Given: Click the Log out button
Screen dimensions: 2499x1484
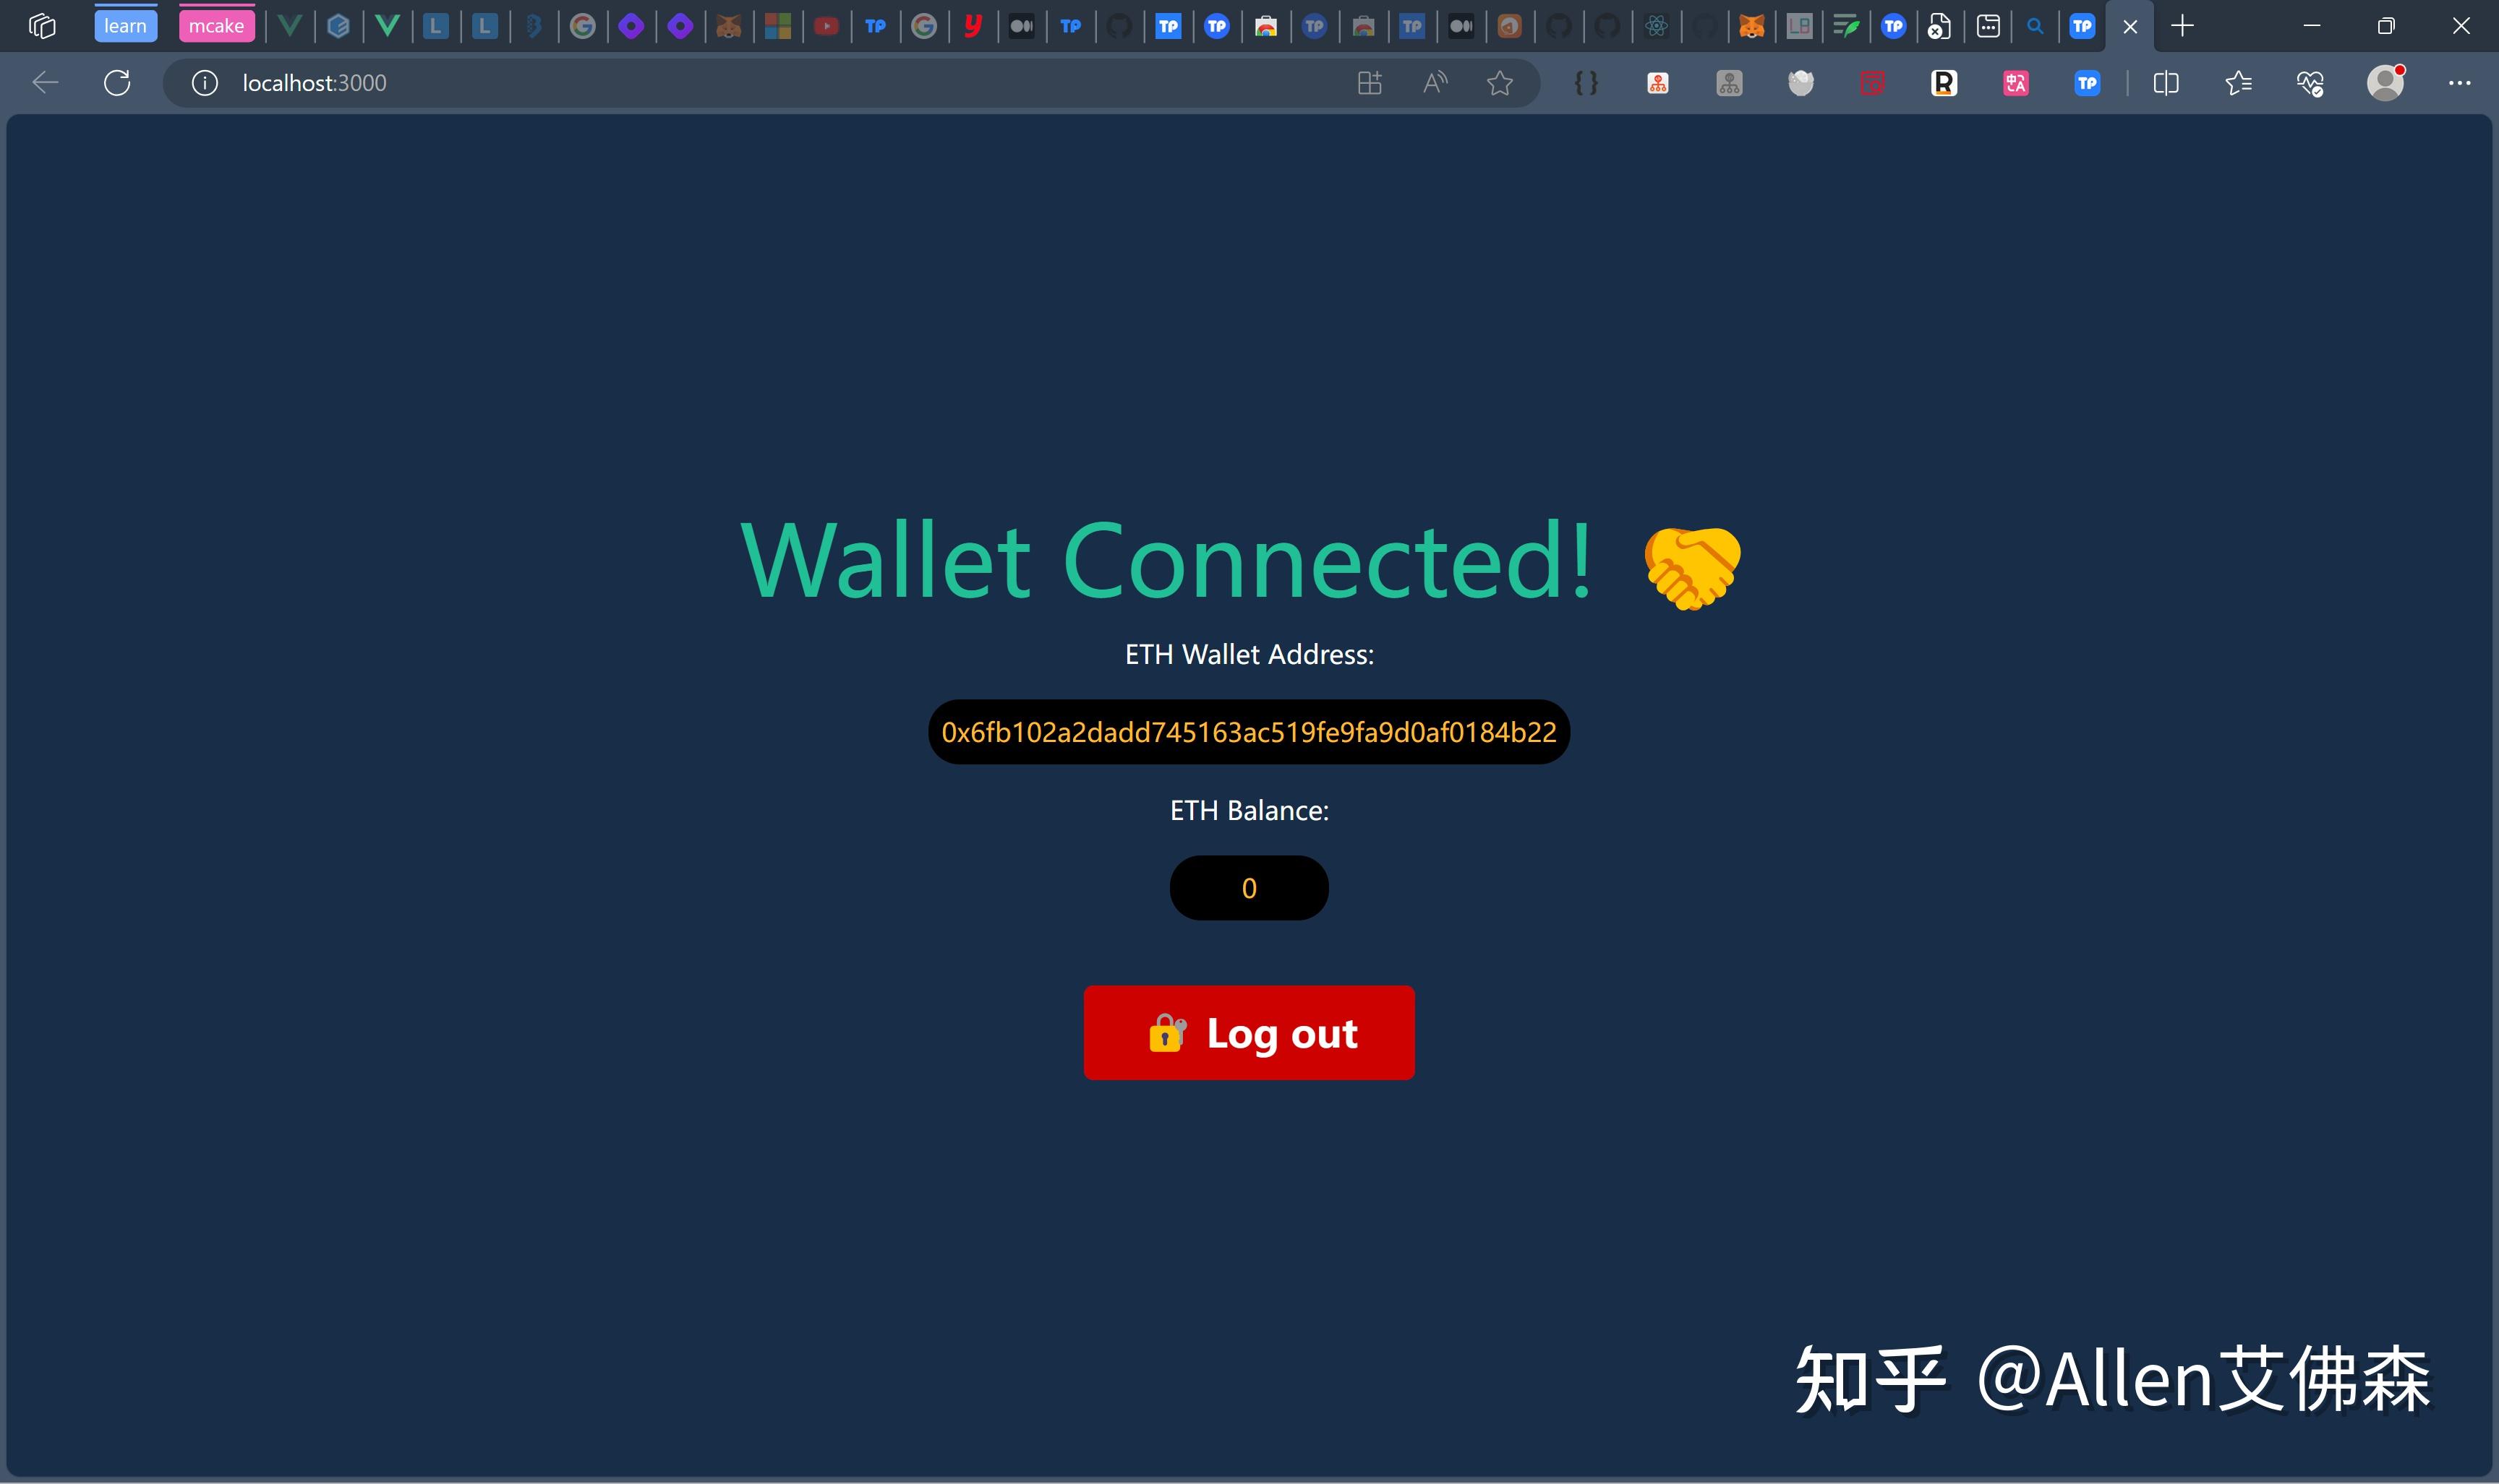Looking at the screenshot, I should coord(1249,1032).
